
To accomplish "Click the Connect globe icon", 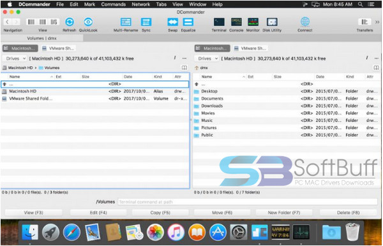I will click(x=305, y=22).
